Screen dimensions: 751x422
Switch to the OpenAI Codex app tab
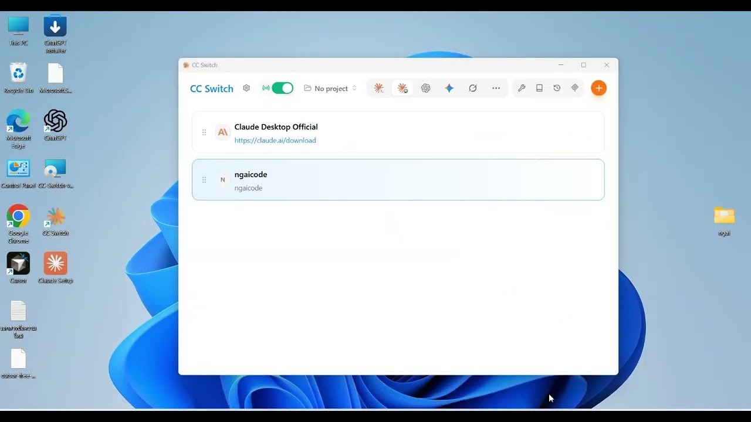click(426, 88)
